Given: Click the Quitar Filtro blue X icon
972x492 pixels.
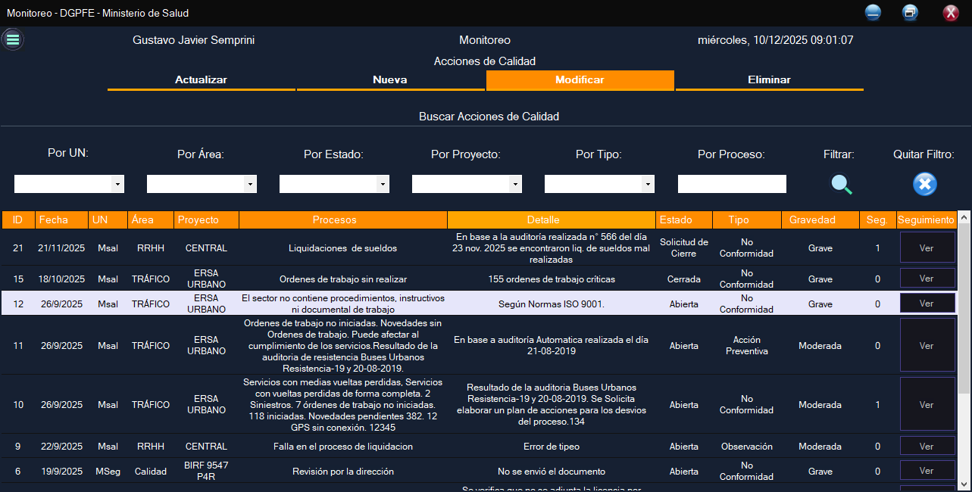Looking at the screenshot, I should (924, 184).
